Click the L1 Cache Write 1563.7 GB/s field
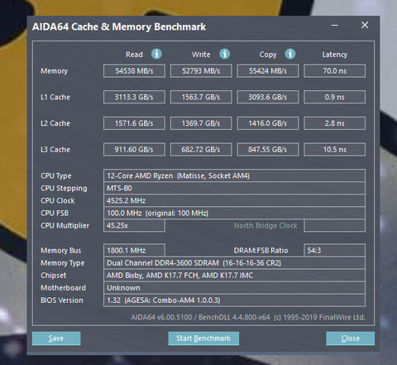 click(201, 97)
